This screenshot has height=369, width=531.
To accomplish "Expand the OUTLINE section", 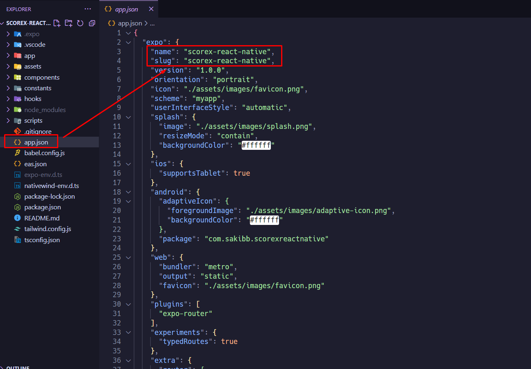I will coord(18,367).
